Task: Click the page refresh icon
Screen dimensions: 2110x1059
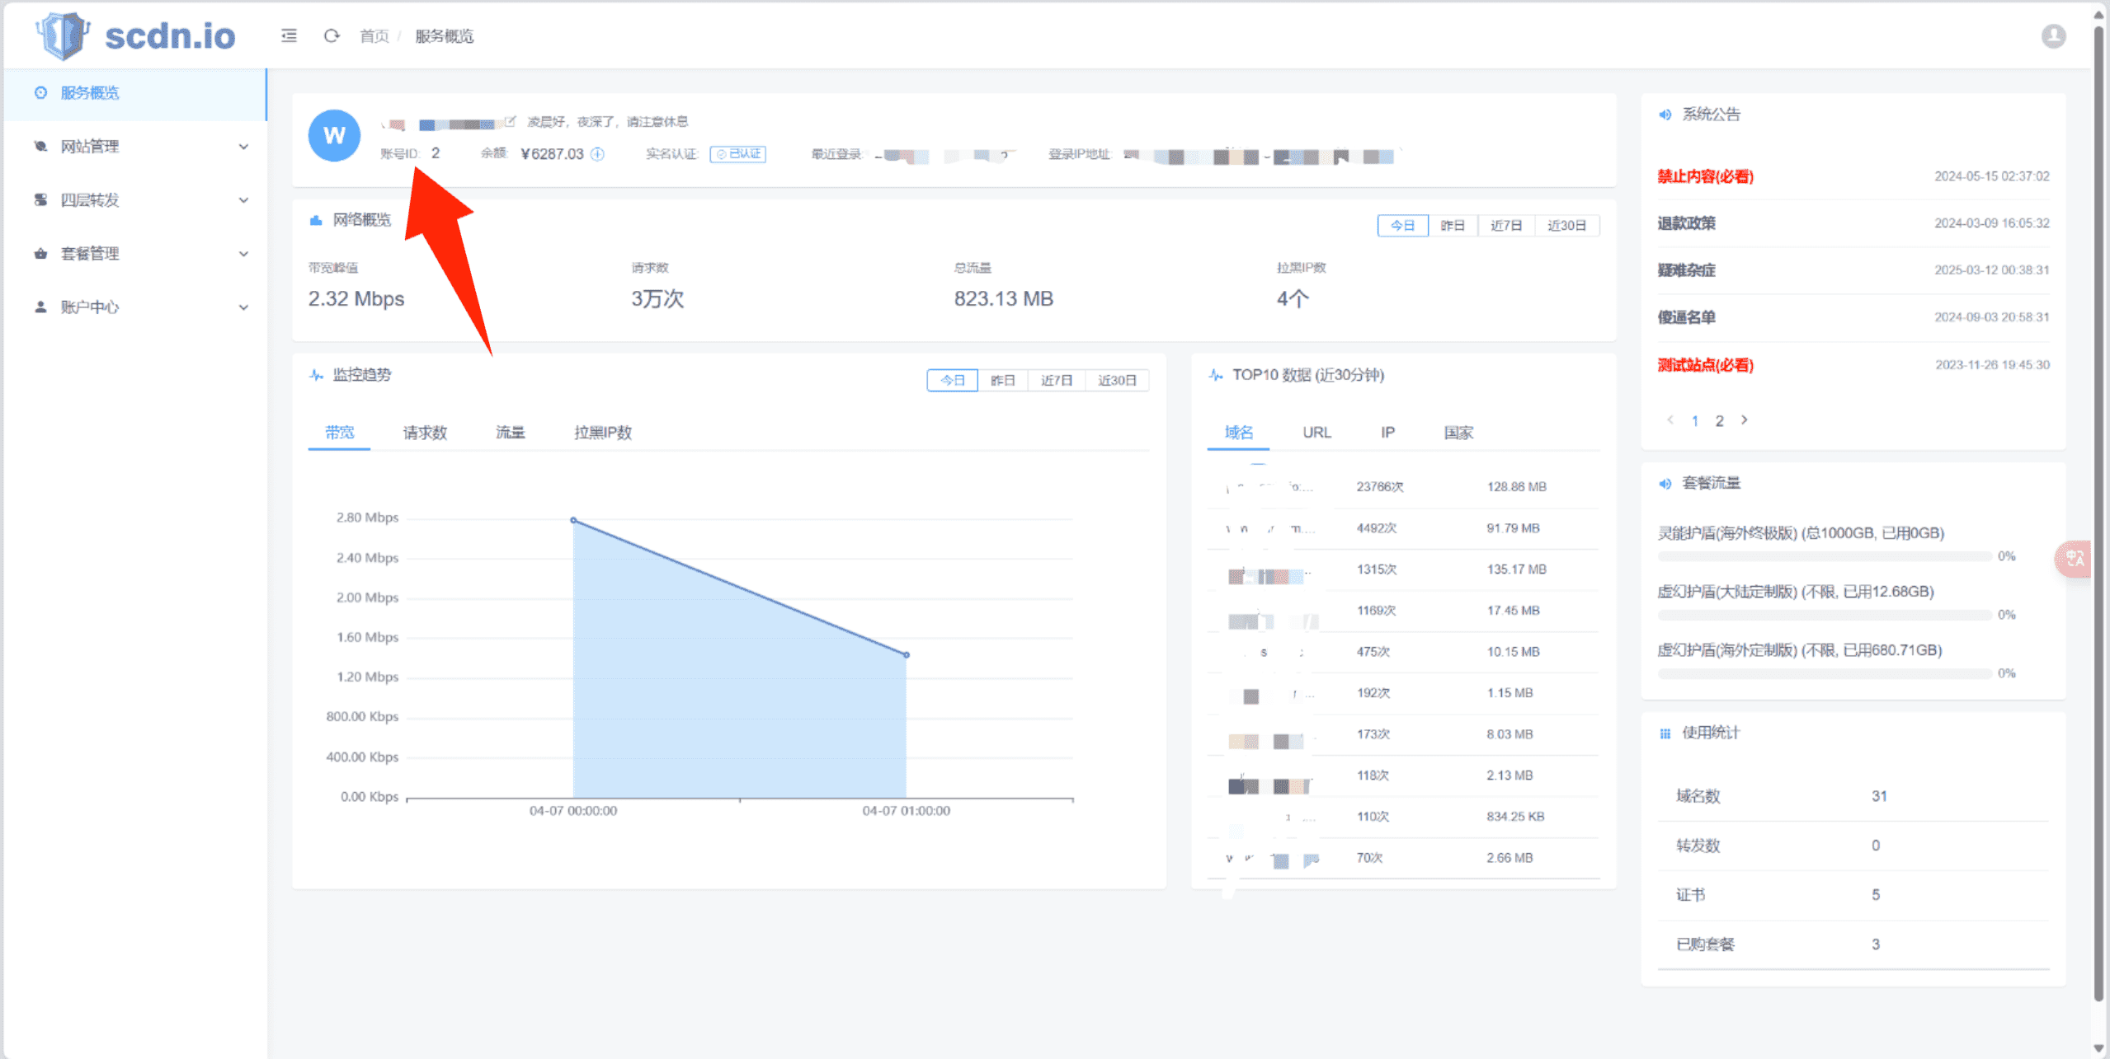Action: pyautogui.click(x=332, y=35)
